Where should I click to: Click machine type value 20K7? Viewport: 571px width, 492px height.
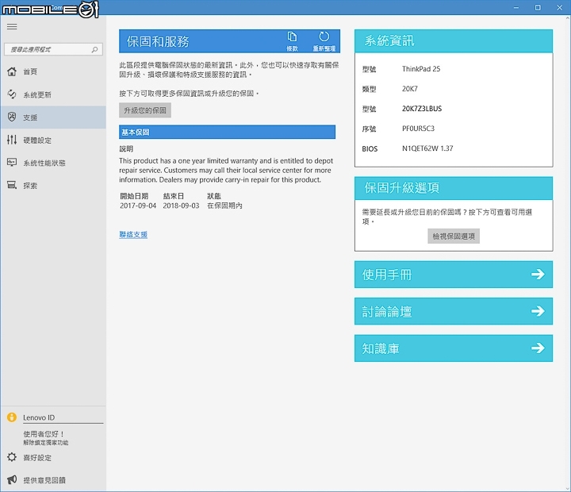pyautogui.click(x=410, y=89)
